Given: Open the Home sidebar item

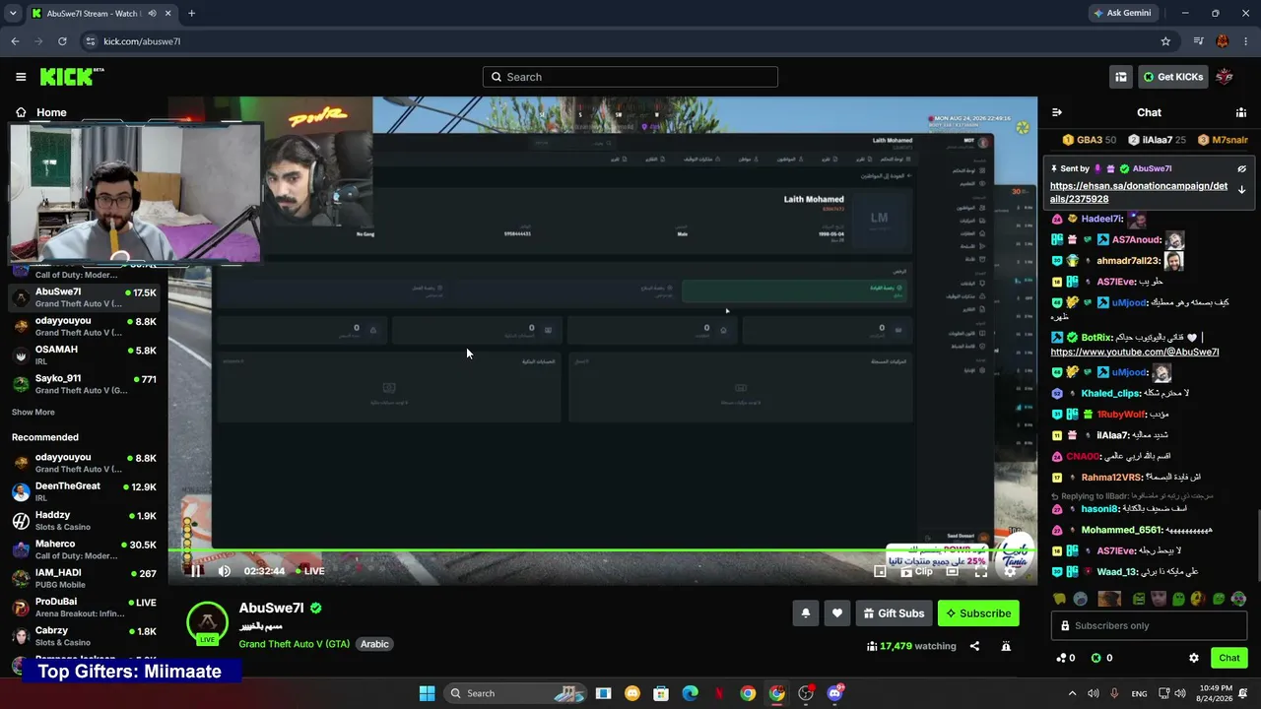Looking at the screenshot, I should [40, 112].
